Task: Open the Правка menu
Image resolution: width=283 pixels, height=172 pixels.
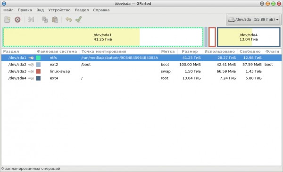Action: click(x=25, y=10)
